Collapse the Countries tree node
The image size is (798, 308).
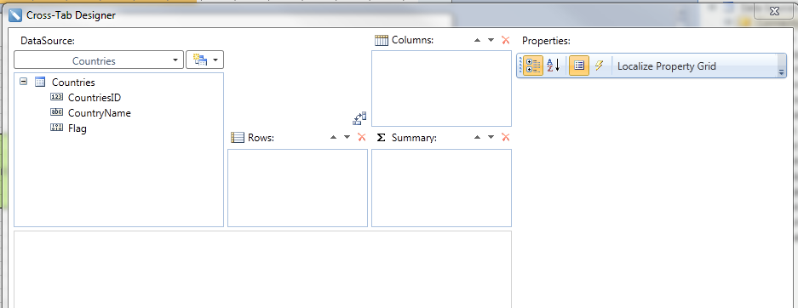[23, 81]
